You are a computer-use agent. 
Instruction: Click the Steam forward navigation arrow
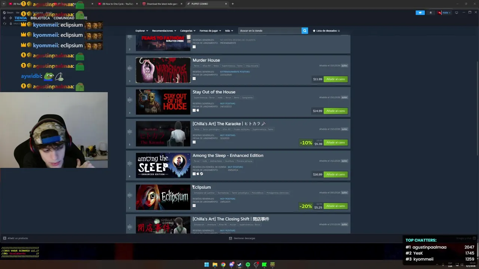pos(10,18)
